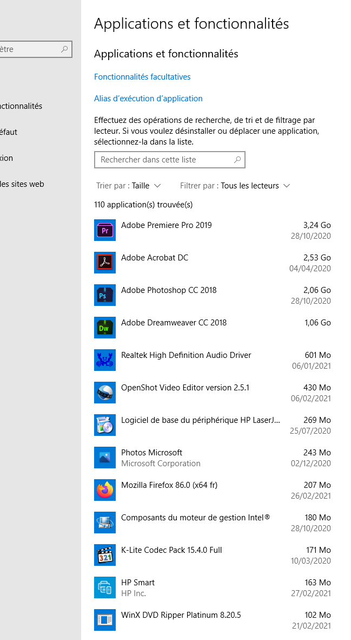Image resolution: width=351 pixels, height=640 pixels.
Task: Click the Rechercher dans cette liste field
Action: coord(170,160)
